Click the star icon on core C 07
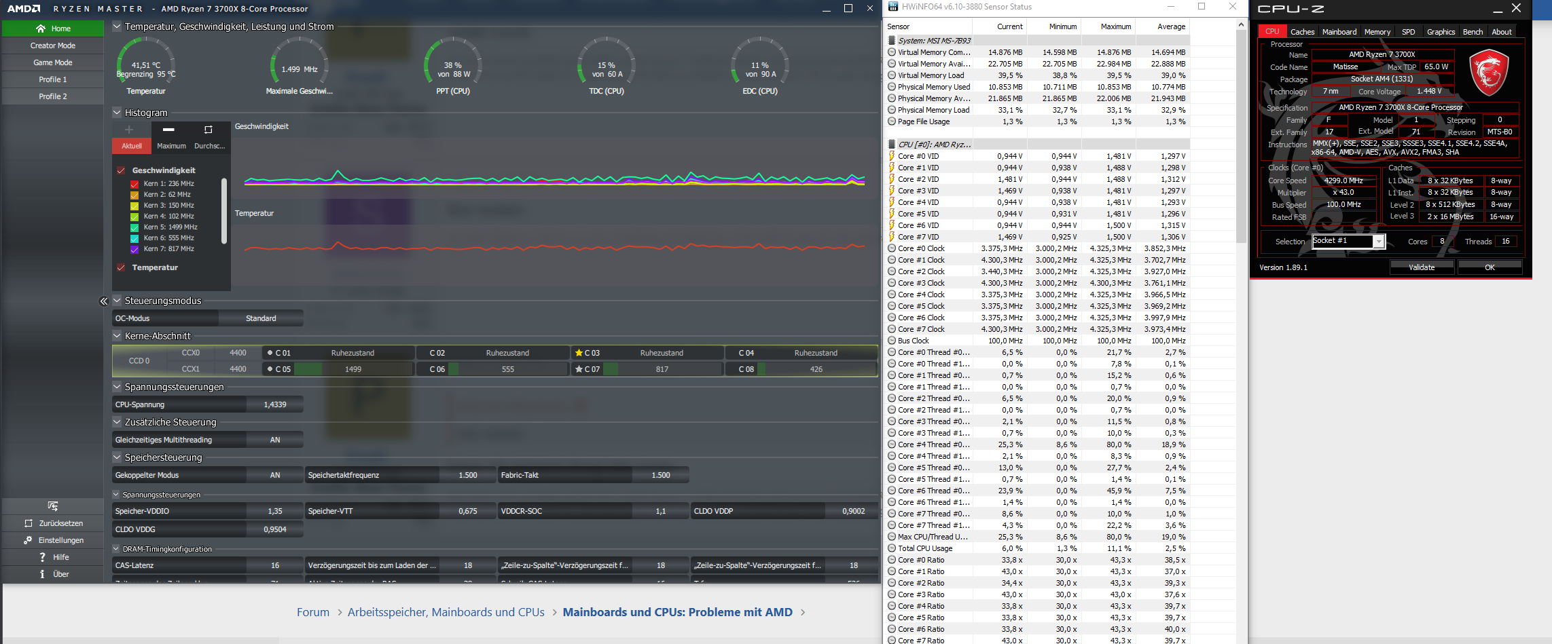Viewport: 1552px width, 644px height. click(579, 369)
